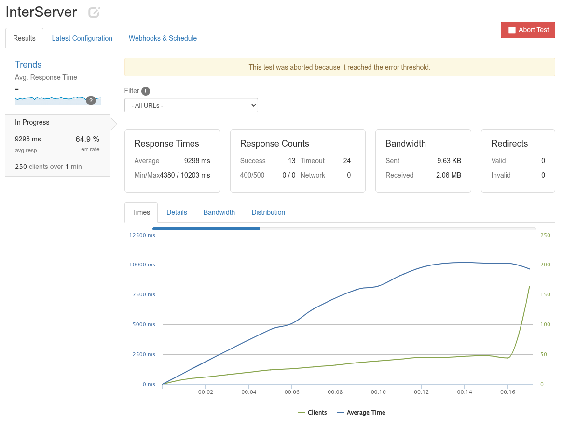Select the Times chart tab

pos(141,212)
